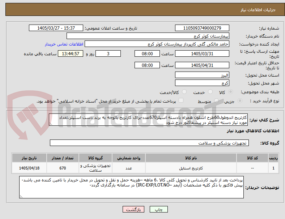Click the general description text area
Screen dimensions: 285x219
(148, 120)
